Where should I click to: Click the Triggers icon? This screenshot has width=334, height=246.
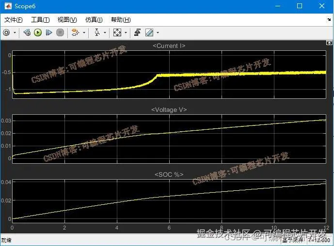137,33
